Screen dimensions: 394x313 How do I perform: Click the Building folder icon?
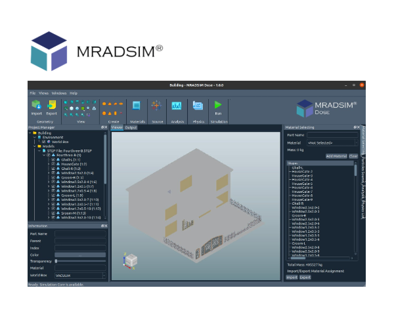point(35,133)
